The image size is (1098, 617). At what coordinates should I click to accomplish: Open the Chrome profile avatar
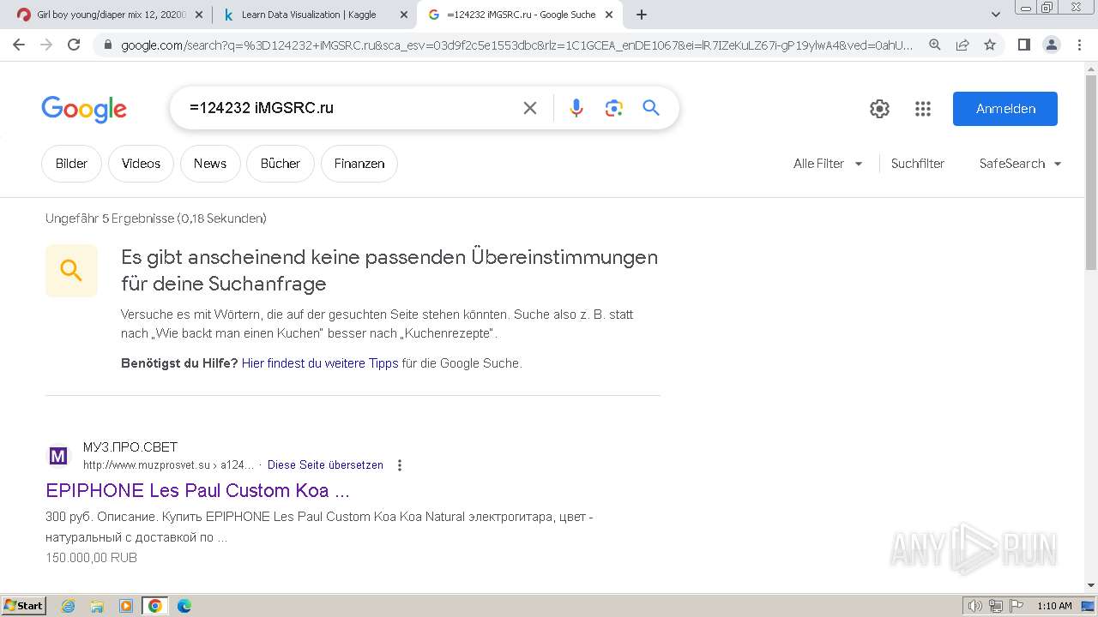[1051, 45]
